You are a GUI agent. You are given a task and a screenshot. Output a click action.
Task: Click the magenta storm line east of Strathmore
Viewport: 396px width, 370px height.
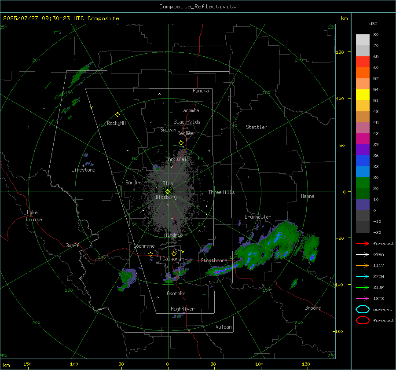coord(222,271)
